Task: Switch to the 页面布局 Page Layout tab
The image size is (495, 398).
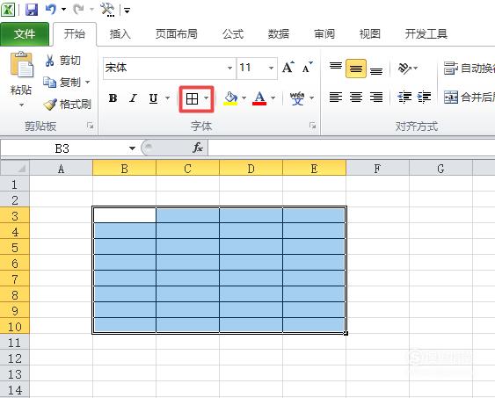Action: point(177,33)
